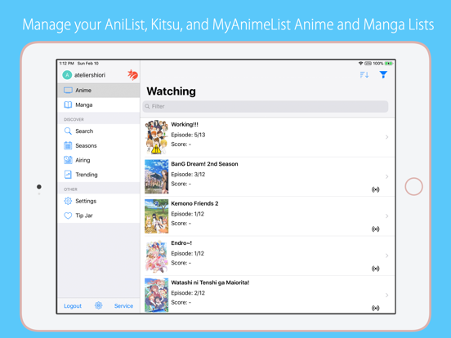The width and height of the screenshot is (451, 338).
Task: Tap the Service button
Action: 123,306
